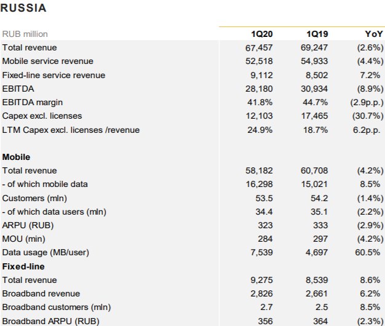This screenshot has width=385, height=326.
Task: Select 9,275 fixed-line total revenue
Action: [x=261, y=280]
